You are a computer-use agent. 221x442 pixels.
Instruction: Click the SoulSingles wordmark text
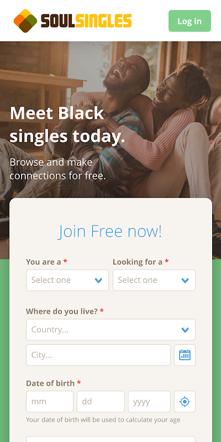click(x=86, y=21)
